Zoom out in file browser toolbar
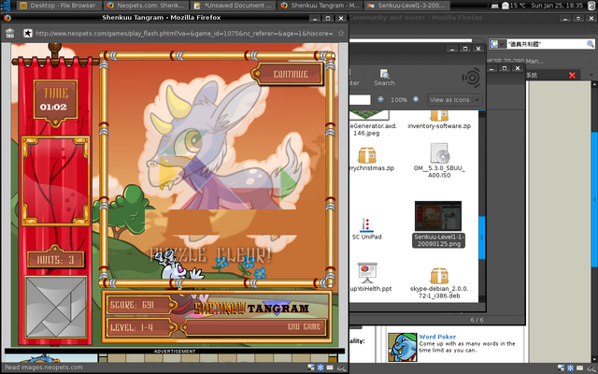The width and height of the screenshot is (598, 374). pos(380,100)
